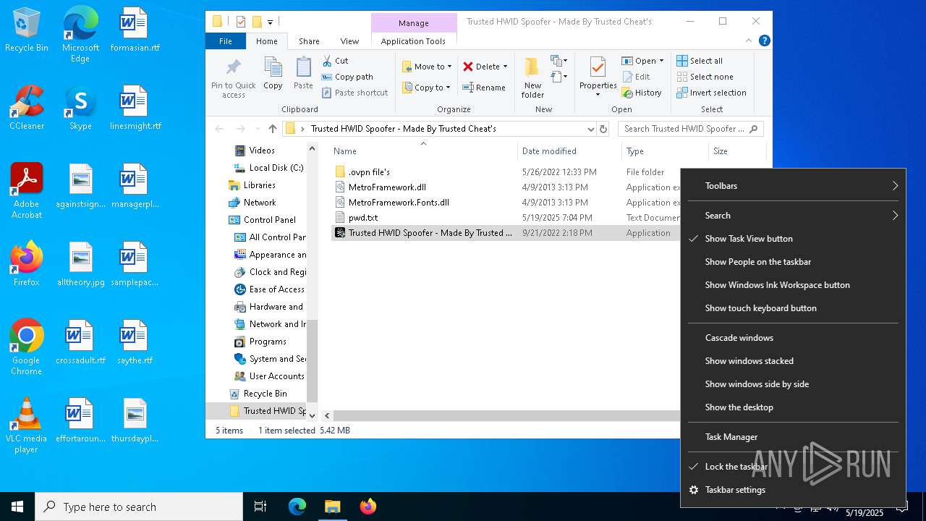The image size is (926, 521).
Task: Sort by the Name column header
Action: click(x=423, y=151)
